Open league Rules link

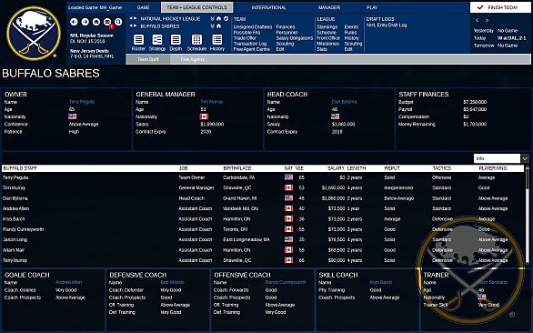[x=350, y=33]
